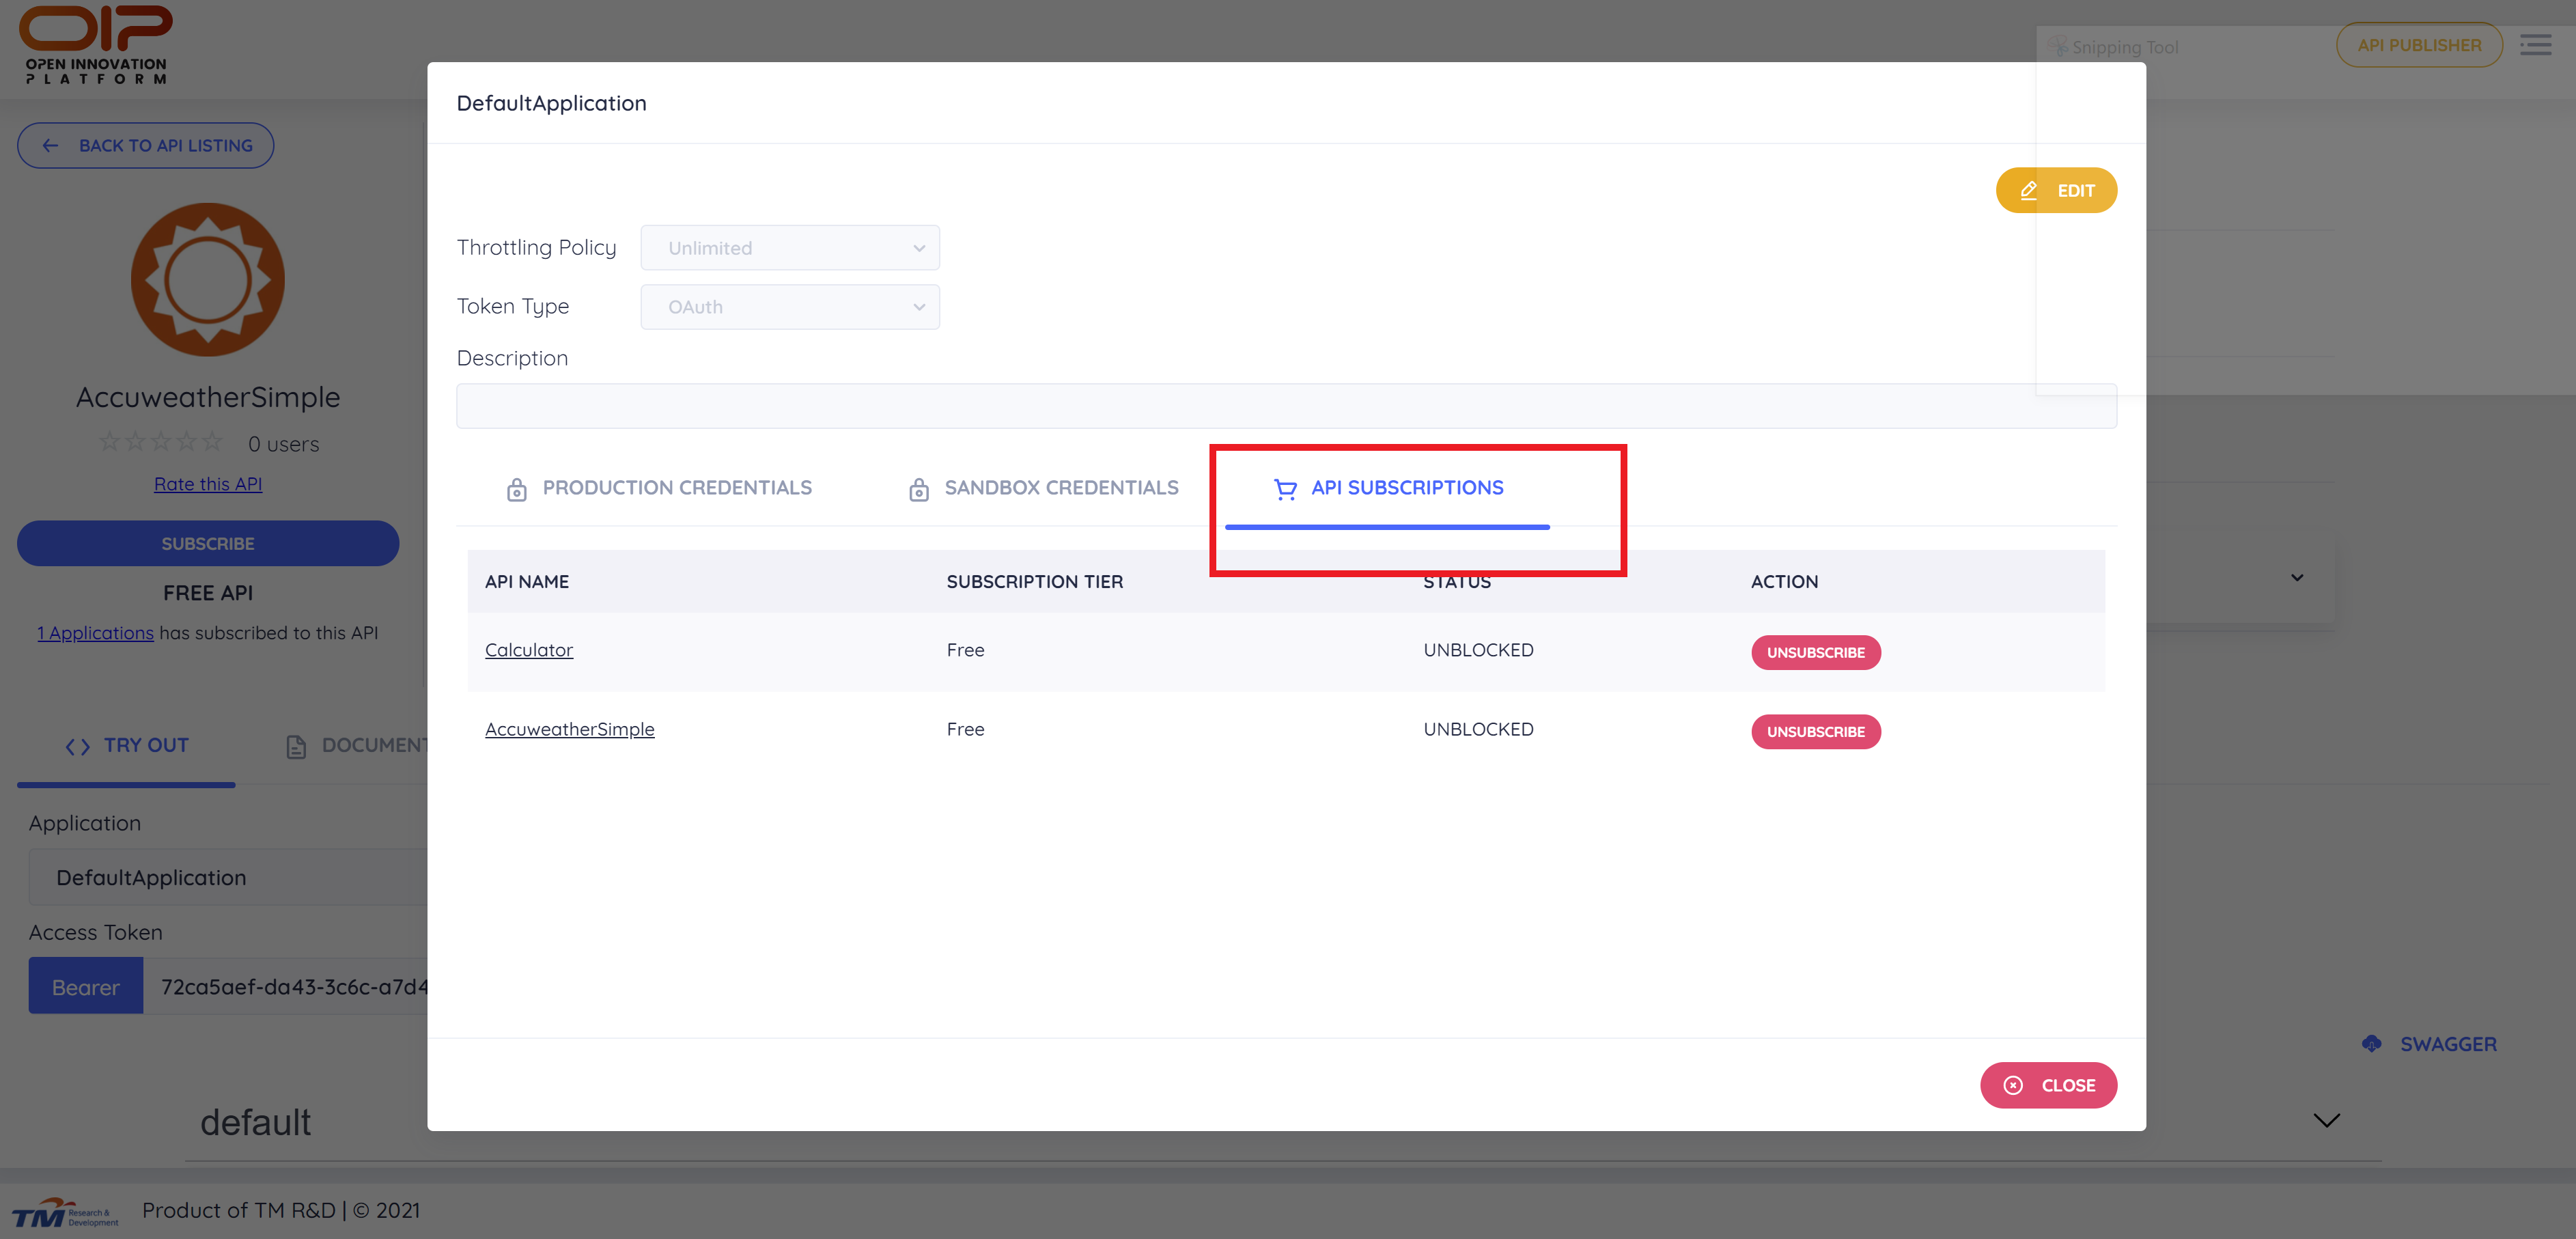Open the AccuweatherSimple API link
The width and height of the screenshot is (2576, 1239).
[x=570, y=729]
